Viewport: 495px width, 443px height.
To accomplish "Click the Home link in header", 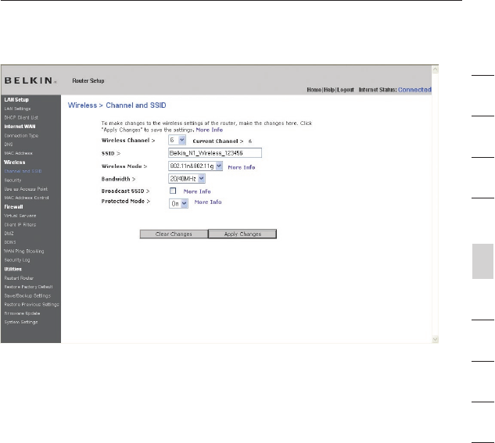I will [x=314, y=90].
